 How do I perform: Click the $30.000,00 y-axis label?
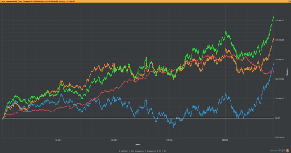280,60
